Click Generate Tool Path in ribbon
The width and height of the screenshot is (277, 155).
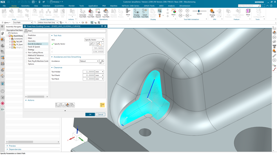[x=82, y=13]
